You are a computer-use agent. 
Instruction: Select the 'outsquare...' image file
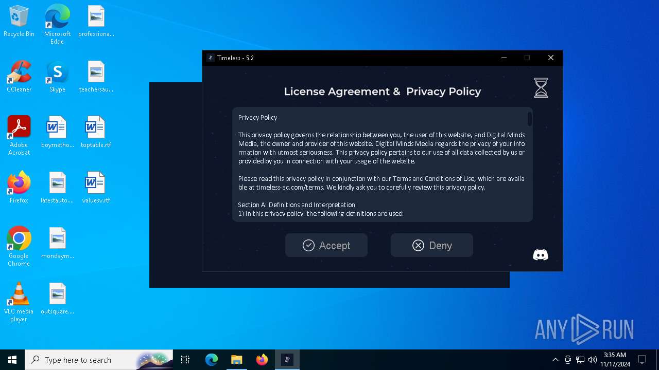(x=57, y=299)
